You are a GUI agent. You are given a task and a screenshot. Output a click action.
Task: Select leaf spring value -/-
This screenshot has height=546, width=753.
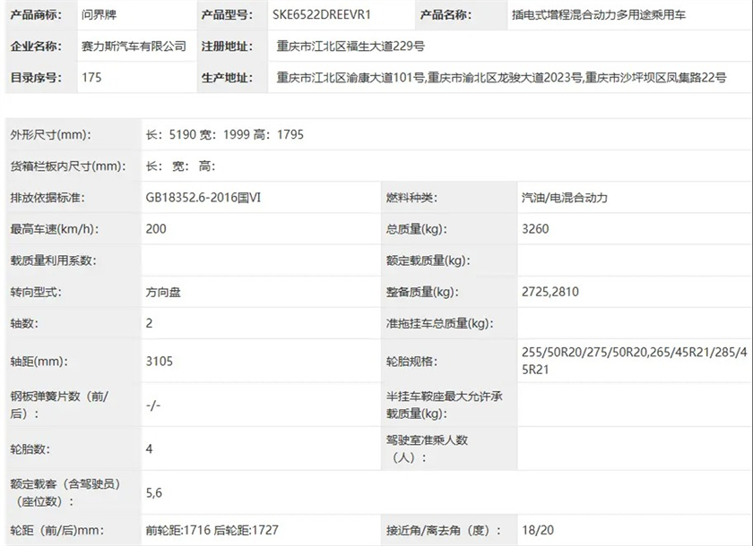[x=153, y=405]
